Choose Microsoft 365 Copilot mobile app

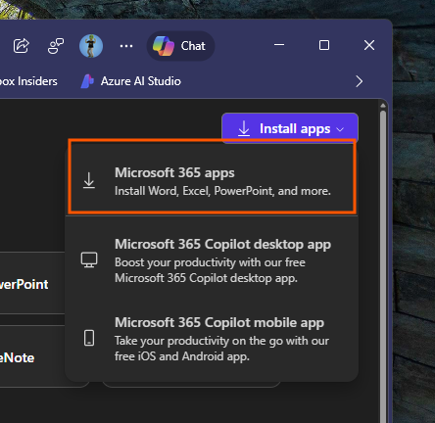pos(212,339)
